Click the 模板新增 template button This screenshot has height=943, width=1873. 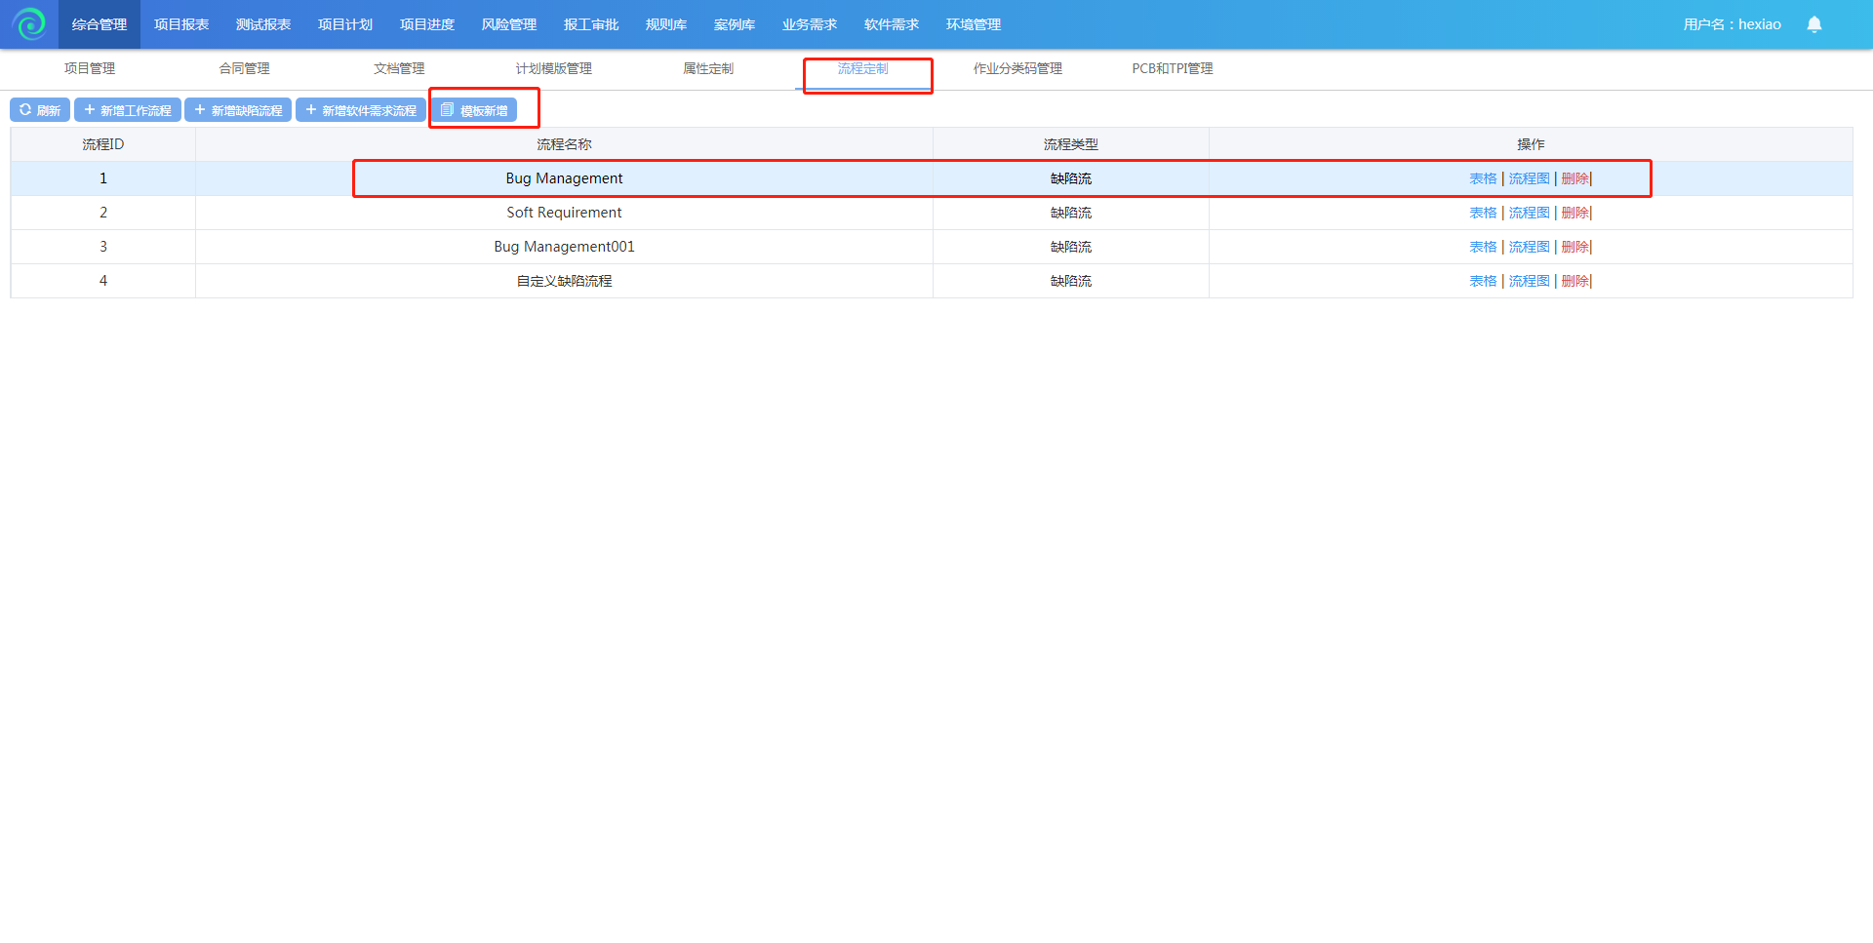(x=474, y=110)
